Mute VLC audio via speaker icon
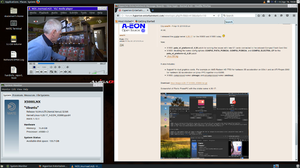Image resolution: width=300 pixels, height=168 pixels. click(89, 73)
